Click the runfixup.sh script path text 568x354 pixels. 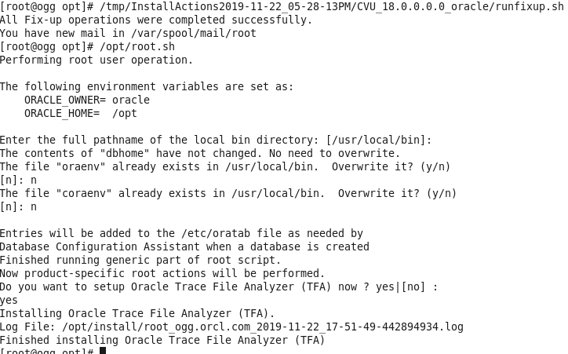click(331, 6)
